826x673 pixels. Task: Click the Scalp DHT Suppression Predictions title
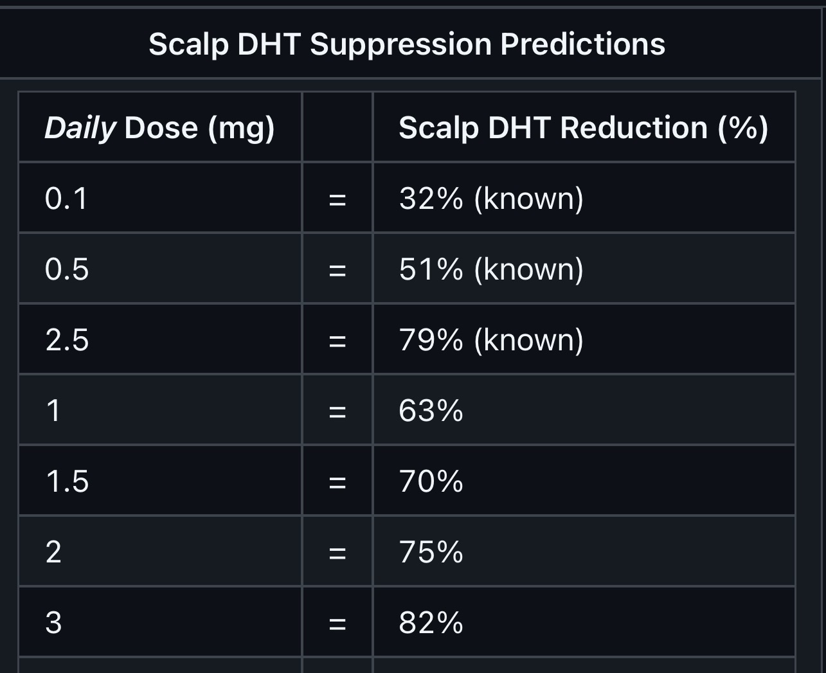407,44
